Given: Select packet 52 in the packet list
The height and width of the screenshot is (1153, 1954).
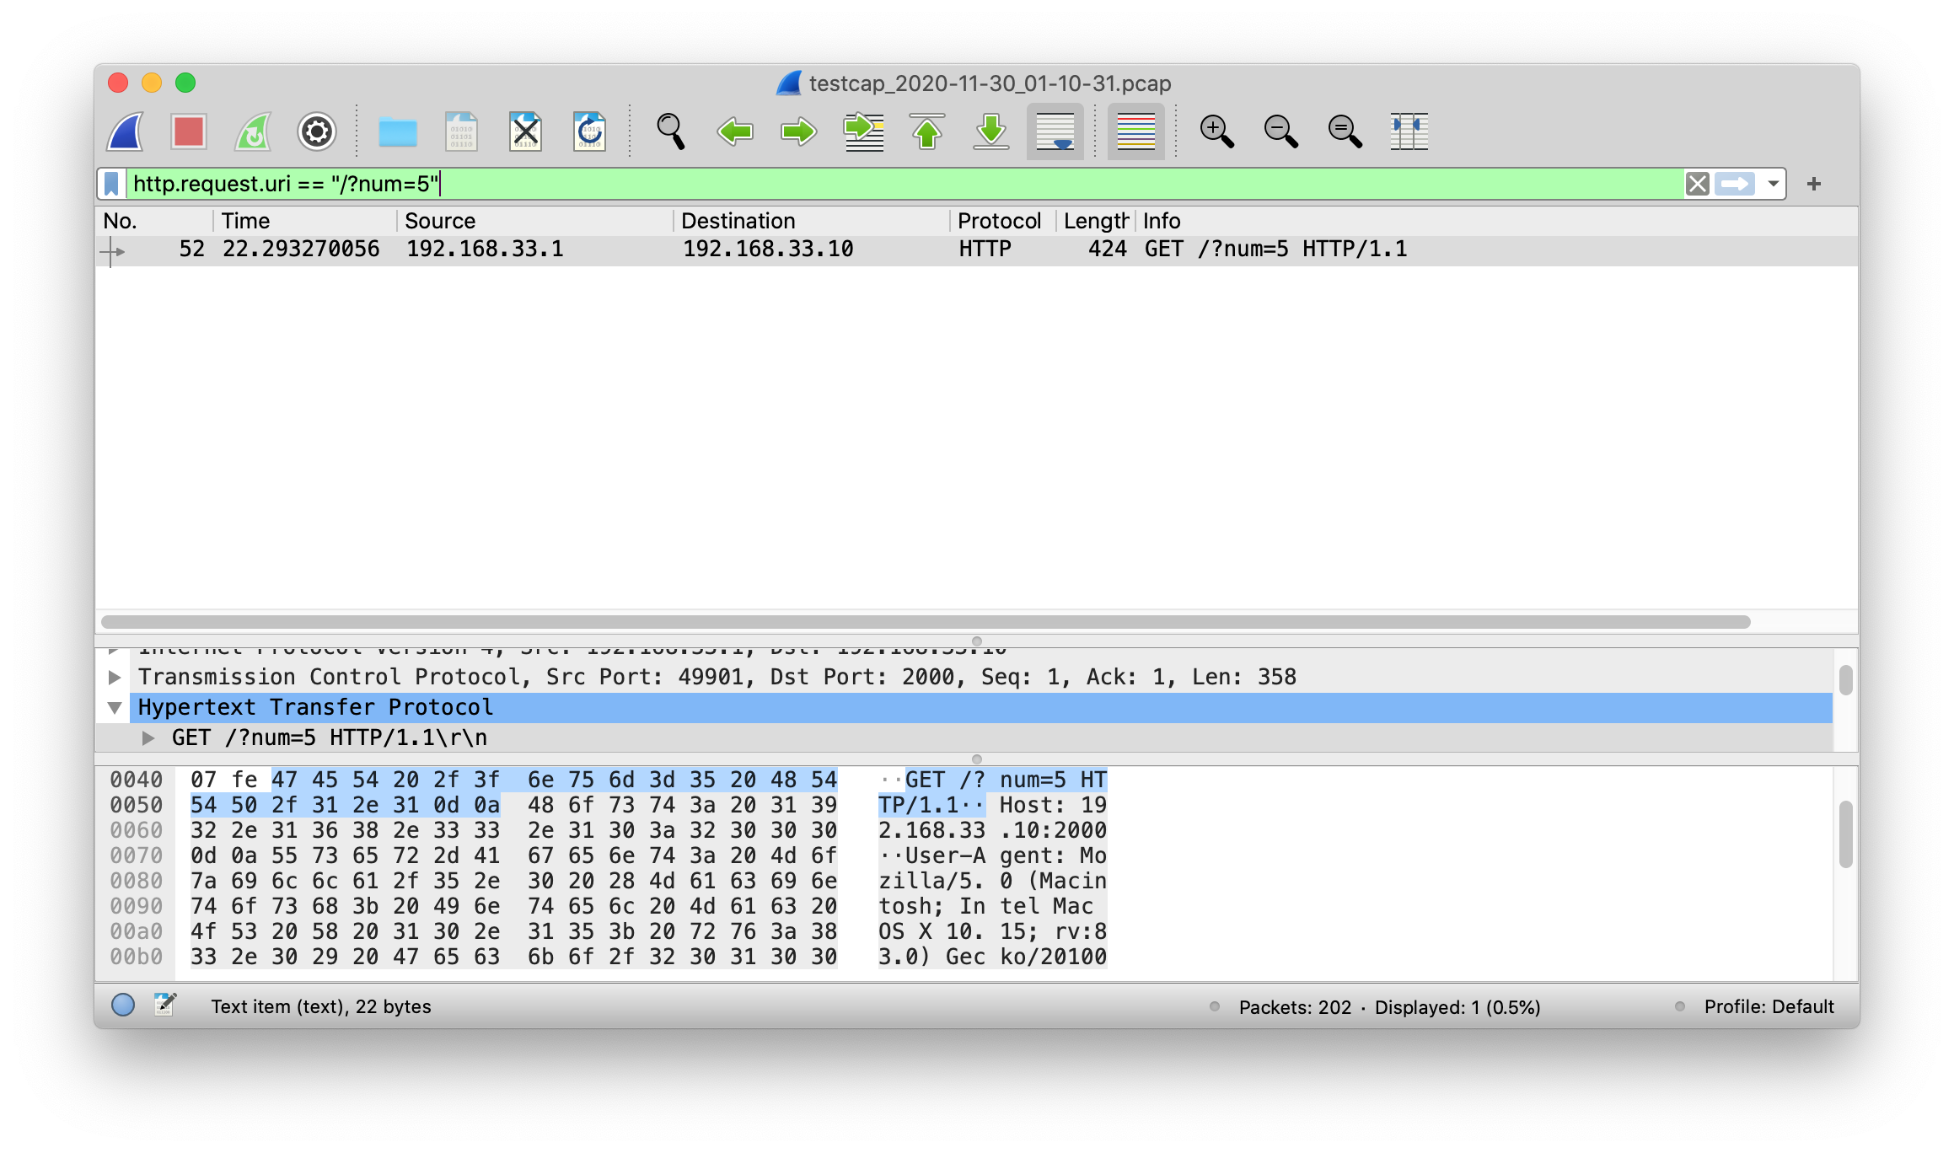Looking at the screenshot, I should [590, 248].
